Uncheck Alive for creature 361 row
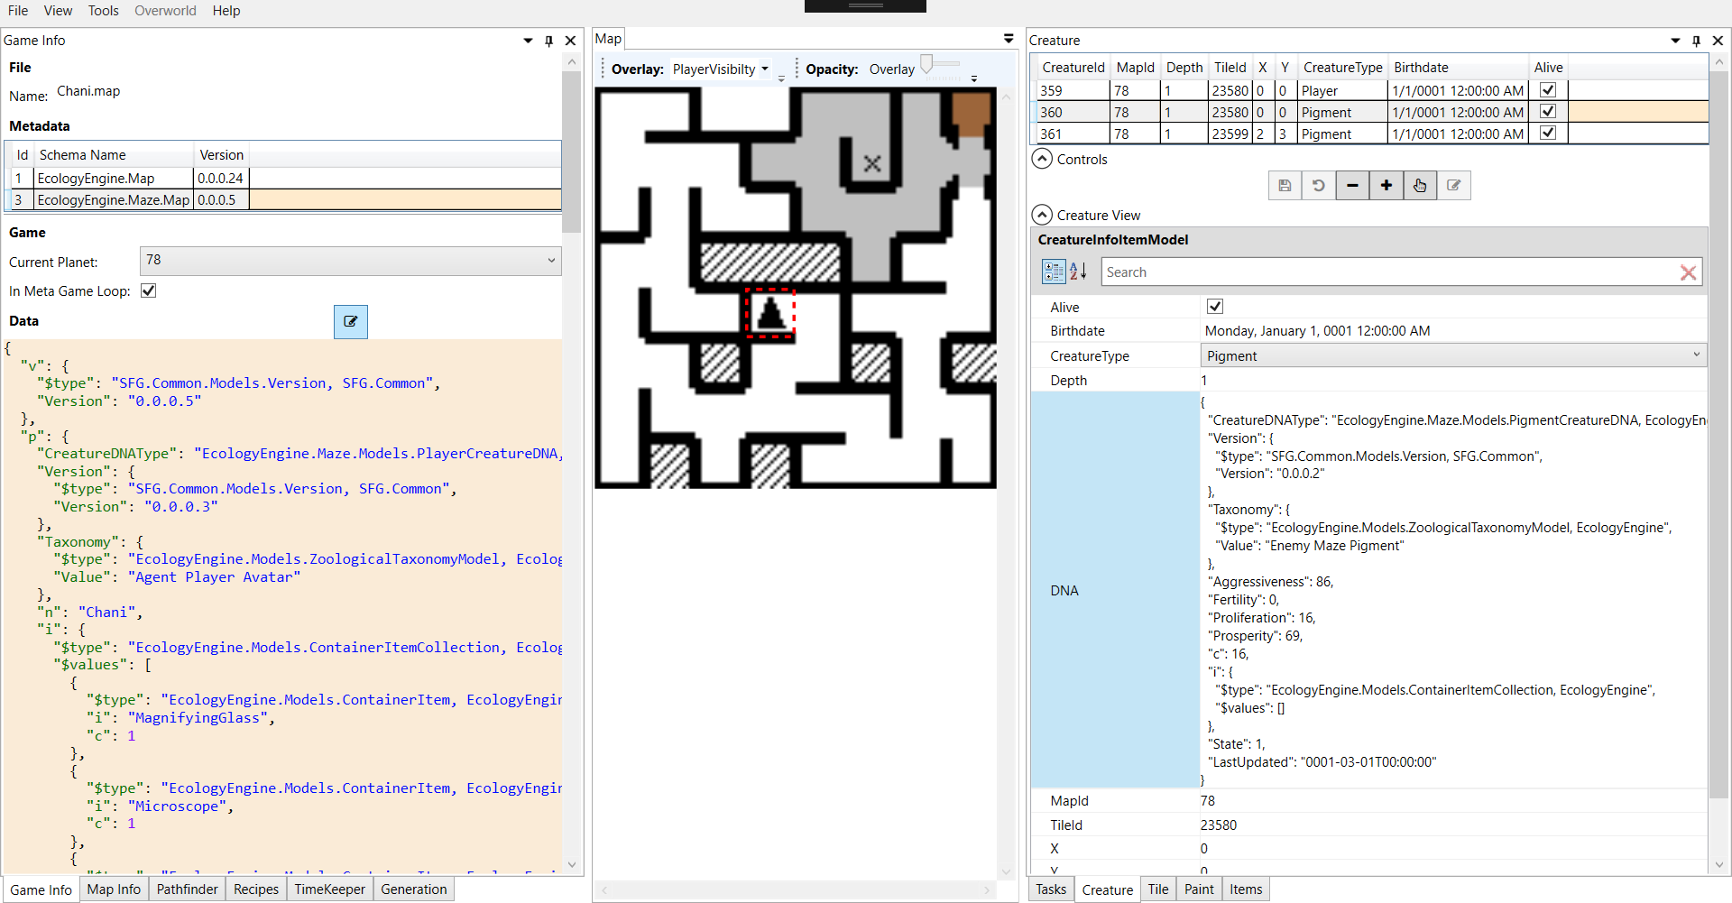This screenshot has width=1732, height=903. 1548,134
